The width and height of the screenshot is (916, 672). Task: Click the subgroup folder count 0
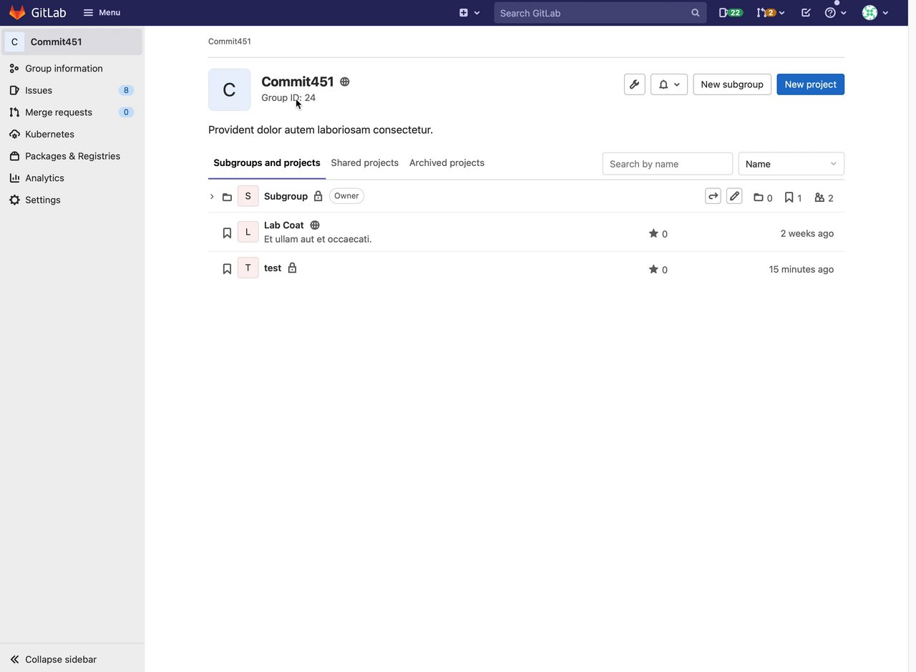tap(763, 198)
